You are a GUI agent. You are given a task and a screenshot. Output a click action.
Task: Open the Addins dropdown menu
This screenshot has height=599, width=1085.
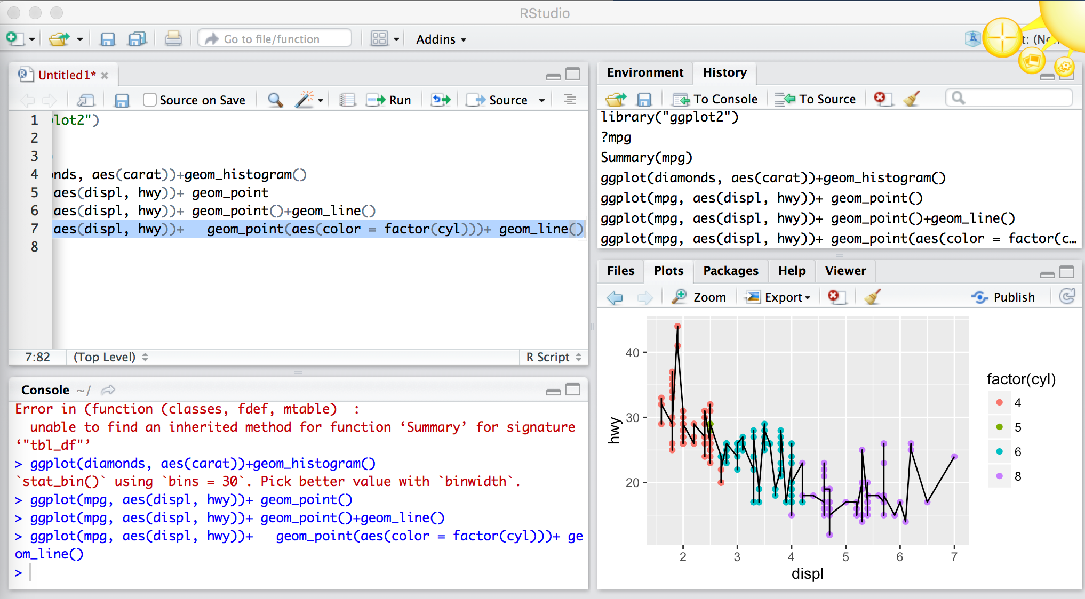(x=441, y=39)
